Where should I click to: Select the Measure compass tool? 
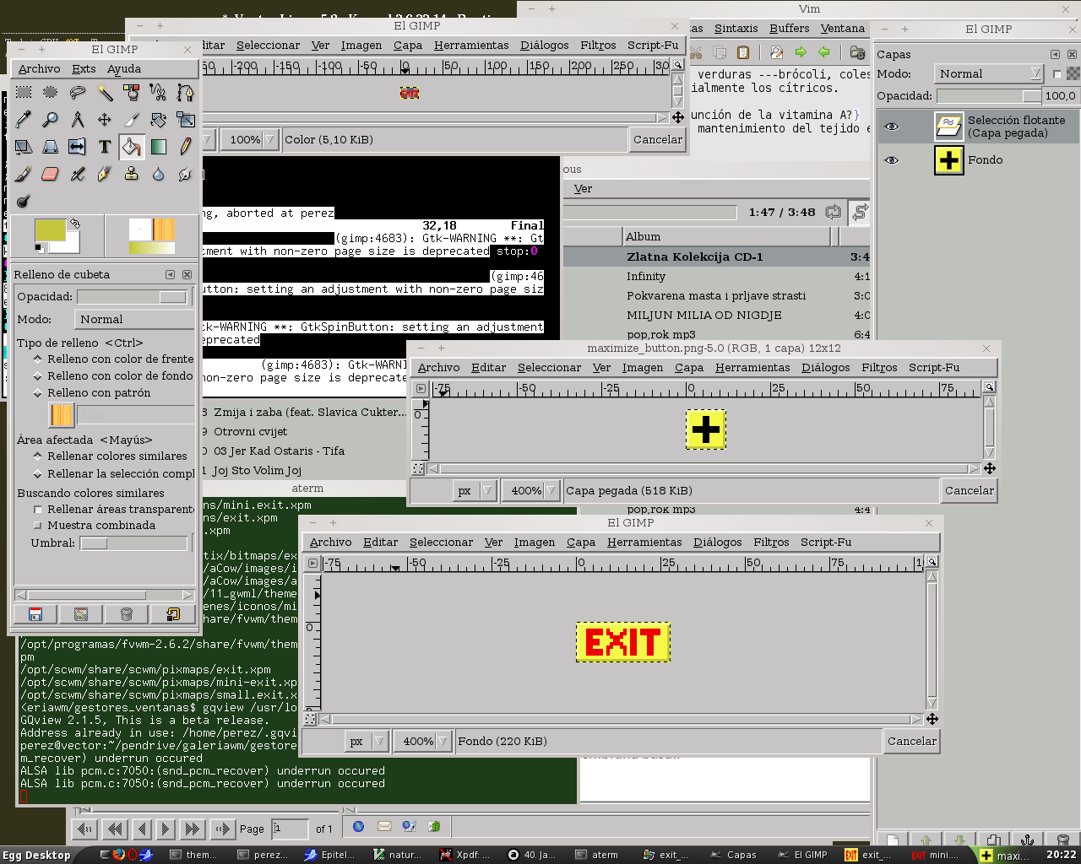[78, 119]
